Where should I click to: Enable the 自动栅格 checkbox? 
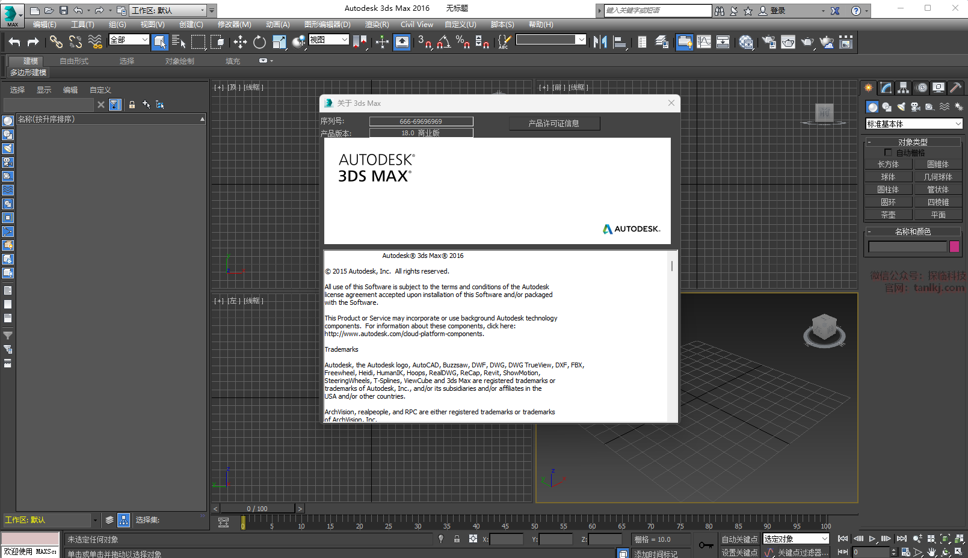[x=888, y=153]
